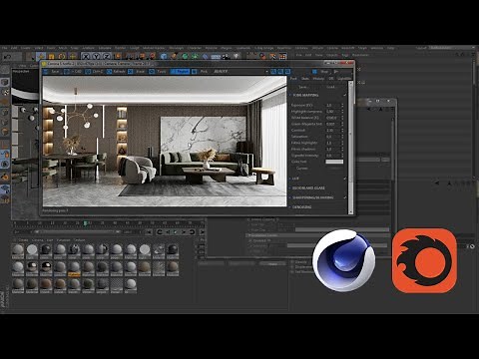Toggle the X axis lock
Screen dimensions: 479x359
(x=86, y=56)
